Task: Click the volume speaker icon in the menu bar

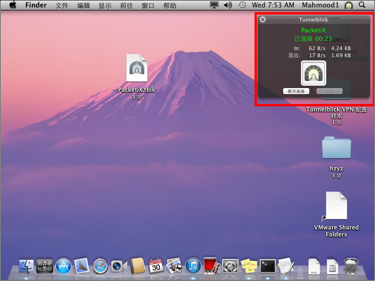Action: 228,5
